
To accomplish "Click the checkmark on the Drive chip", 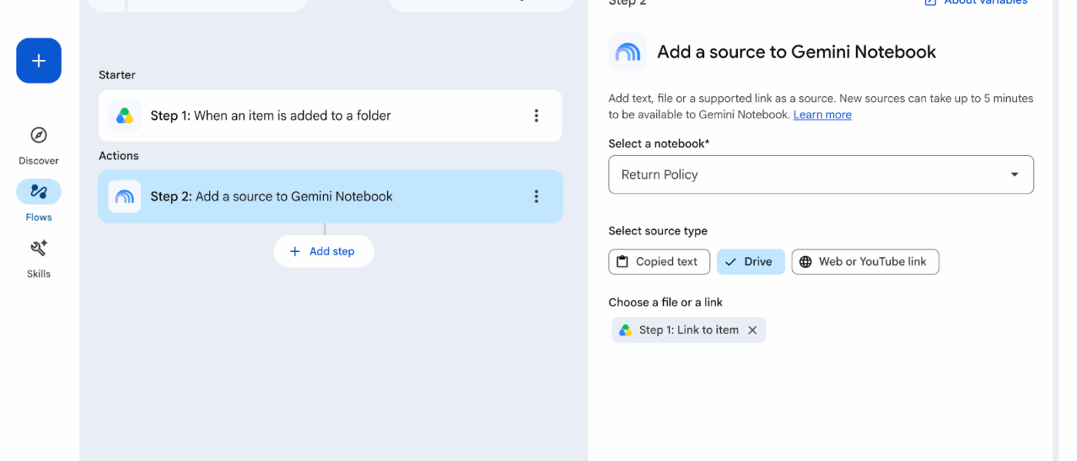I will (731, 262).
